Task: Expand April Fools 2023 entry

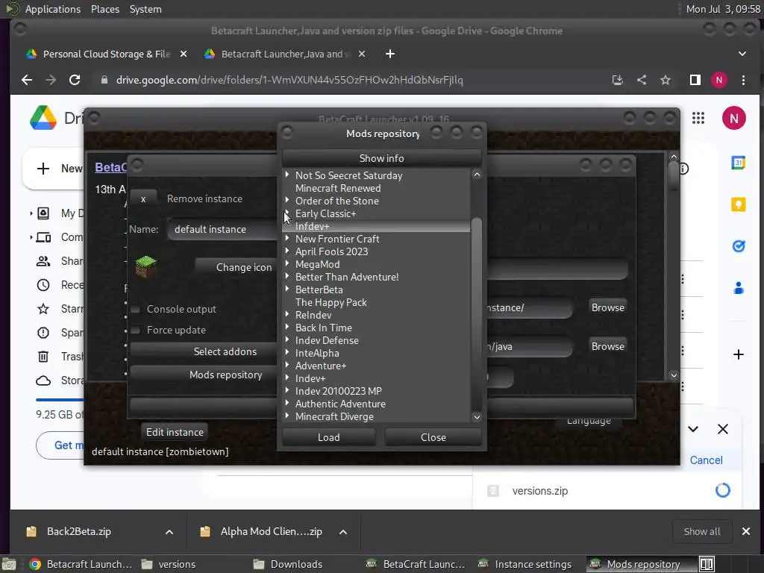Action: click(x=287, y=251)
